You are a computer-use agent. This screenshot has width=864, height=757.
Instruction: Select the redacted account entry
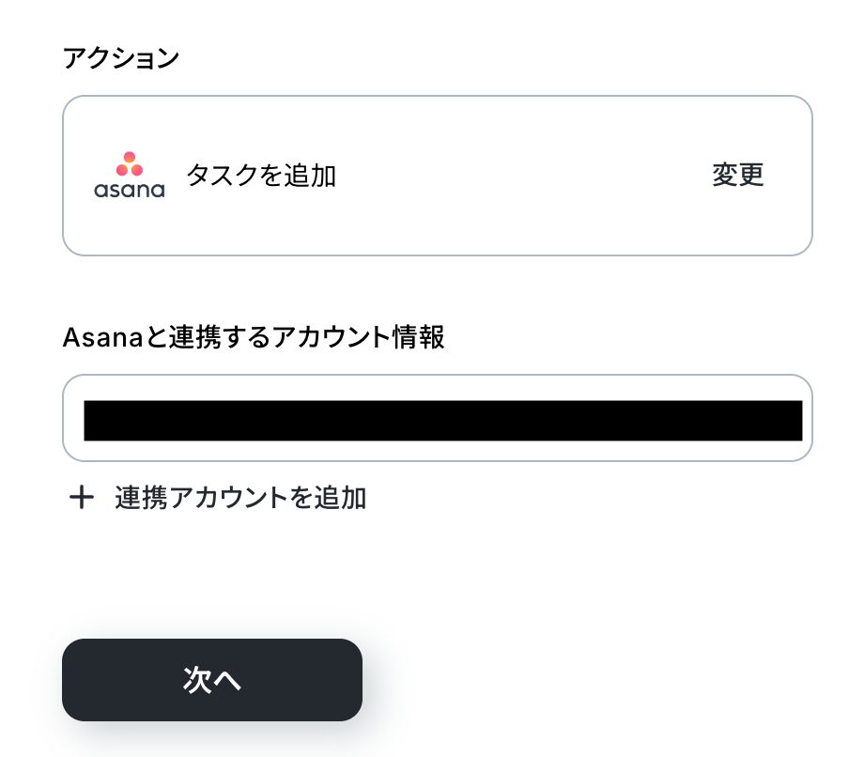tap(443, 421)
